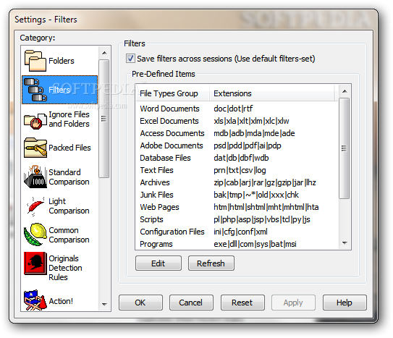Select the Junk Files row
The height and width of the screenshot is (338, 393).
tap(237, 195)
